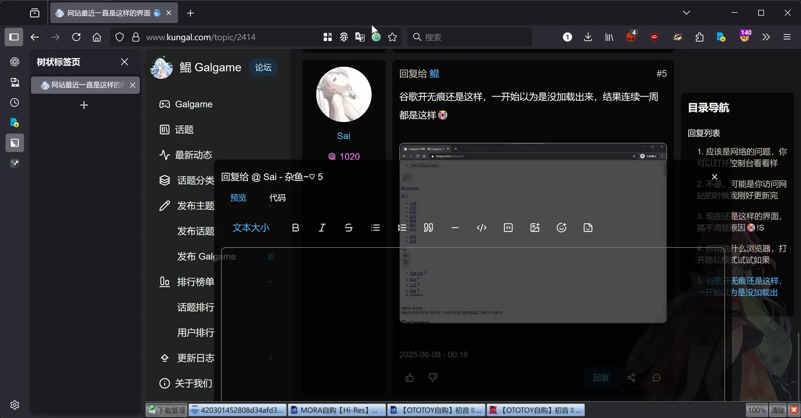Insert inline code in reply editor

tap(481, 228)
